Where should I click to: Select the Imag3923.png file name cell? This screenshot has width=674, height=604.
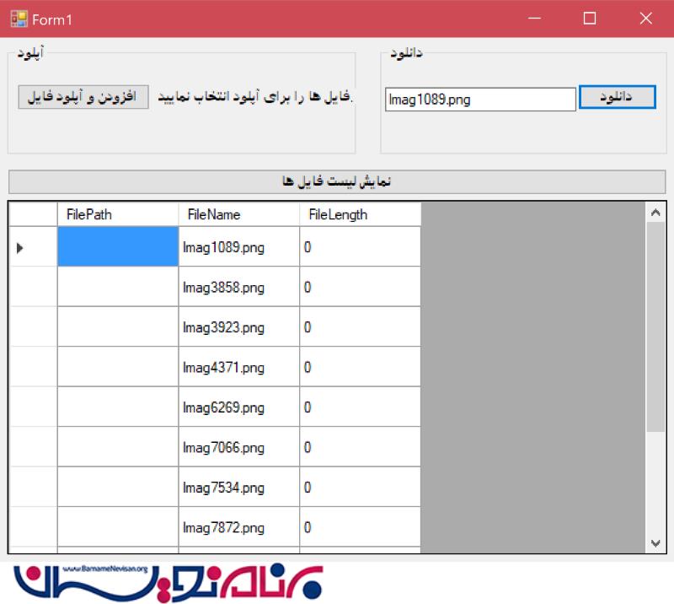point(239,326)
